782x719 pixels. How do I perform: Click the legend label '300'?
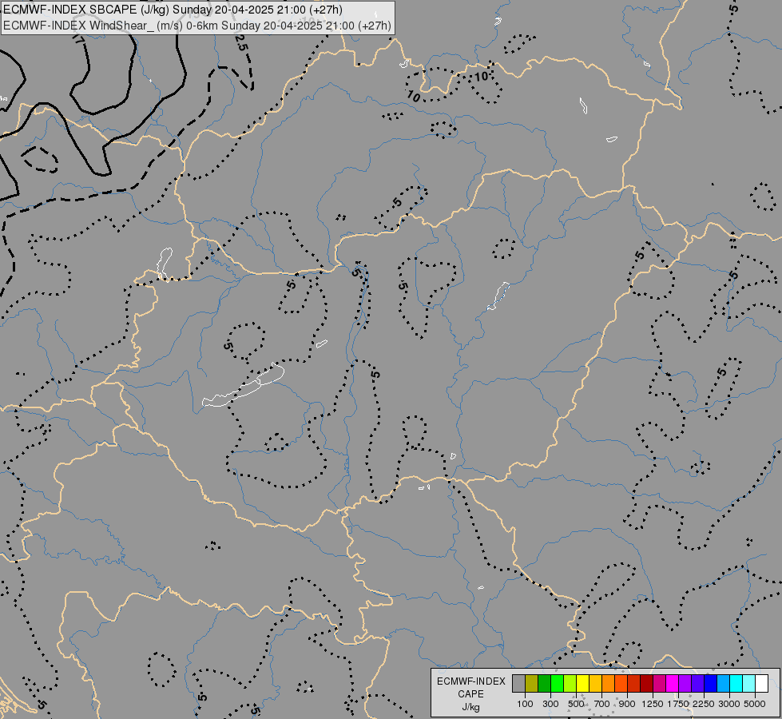(x=550, y=704)
